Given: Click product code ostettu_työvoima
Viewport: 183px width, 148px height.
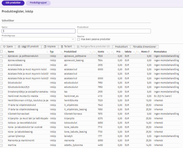Looking at the screenshot, I should (x=73, y=145).
